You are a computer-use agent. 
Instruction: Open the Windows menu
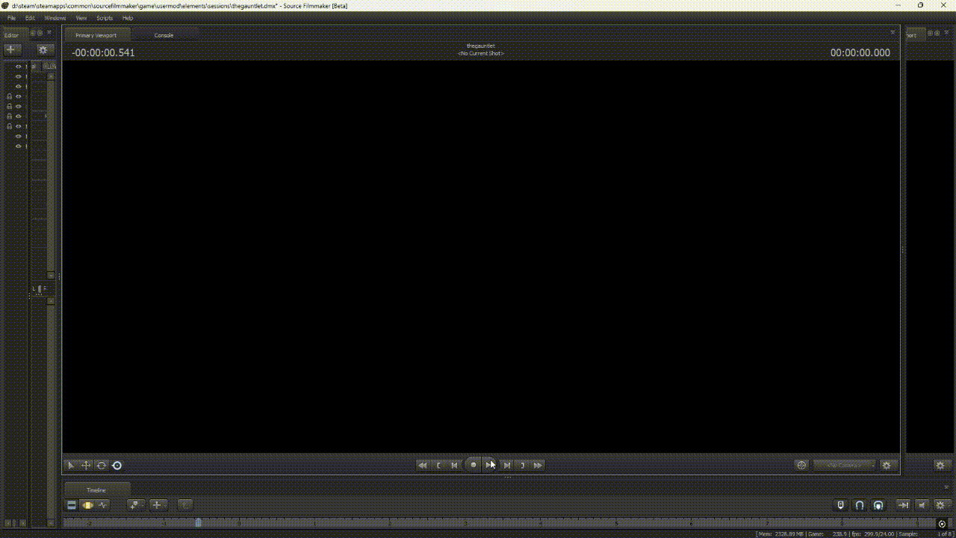click(55, 17)
